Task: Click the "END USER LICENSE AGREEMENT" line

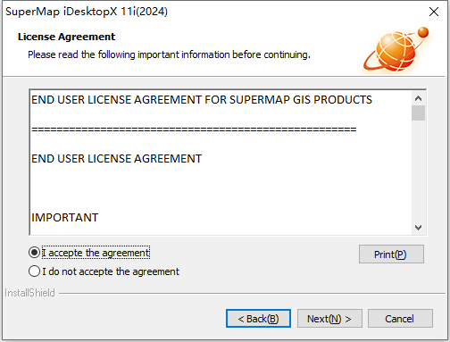Action: click(x=116, y=159)
